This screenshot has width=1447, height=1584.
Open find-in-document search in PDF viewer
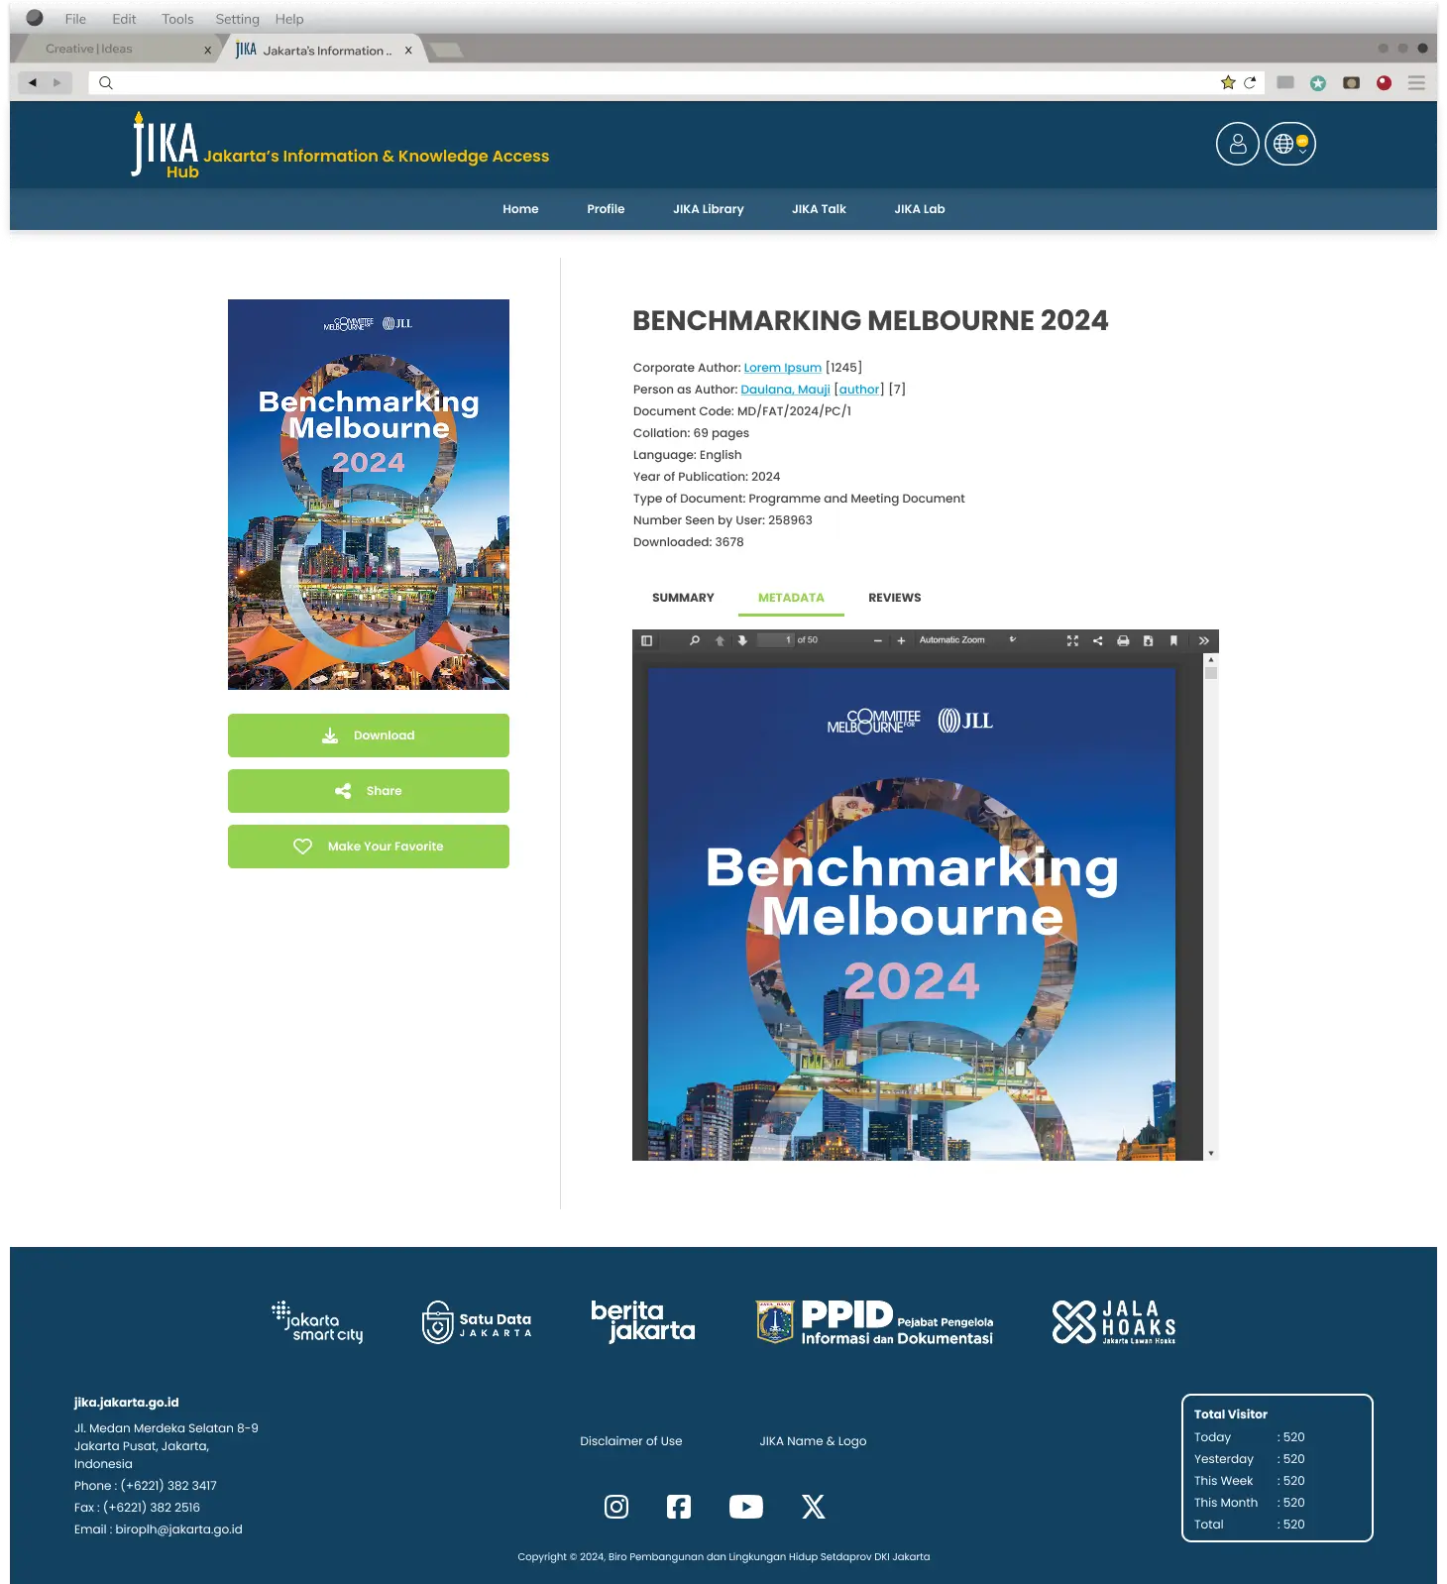(695, 640)
